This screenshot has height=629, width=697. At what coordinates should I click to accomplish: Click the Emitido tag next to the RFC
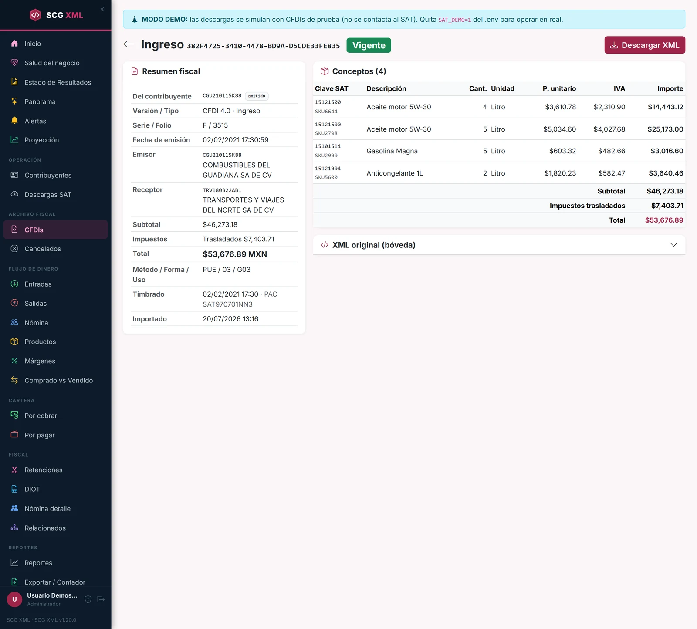click(x=257, y=96)
